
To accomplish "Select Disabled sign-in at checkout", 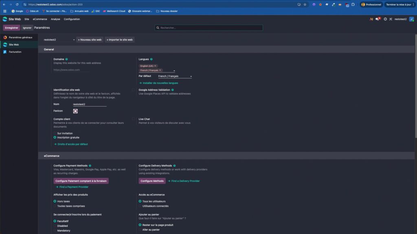I will point(55,226).
